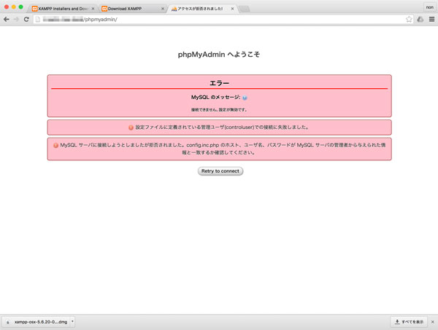Close the access denied phpMyAdmin tab
The width and height of the screenshot is (438, 330).
[x=232, y=9]
